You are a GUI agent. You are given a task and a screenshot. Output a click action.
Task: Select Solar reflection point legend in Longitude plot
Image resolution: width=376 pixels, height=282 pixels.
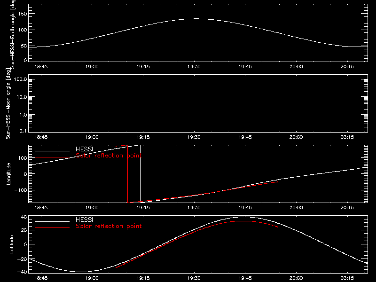pos(109,156)
